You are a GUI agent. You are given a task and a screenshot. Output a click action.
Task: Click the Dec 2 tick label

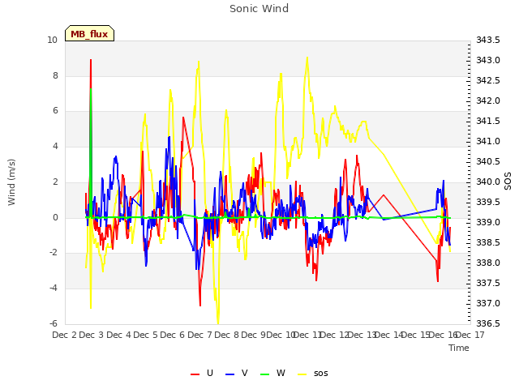coord(65,335)
